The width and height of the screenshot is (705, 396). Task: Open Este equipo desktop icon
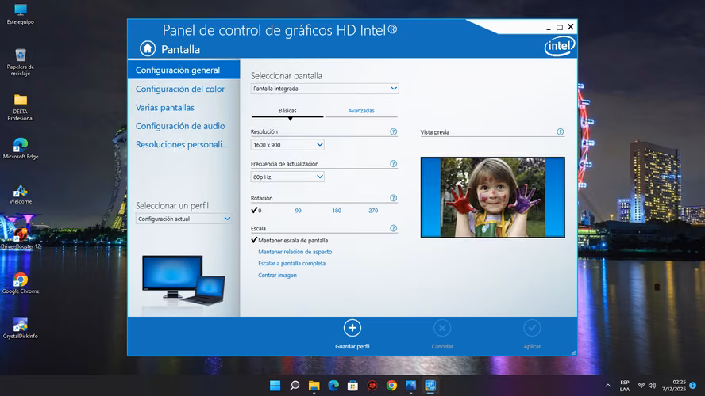pyautogui.click(x=20, y=14)
